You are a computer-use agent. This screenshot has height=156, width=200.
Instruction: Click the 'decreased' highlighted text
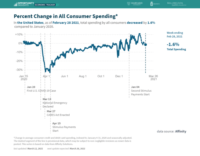[x=135, y=23]
